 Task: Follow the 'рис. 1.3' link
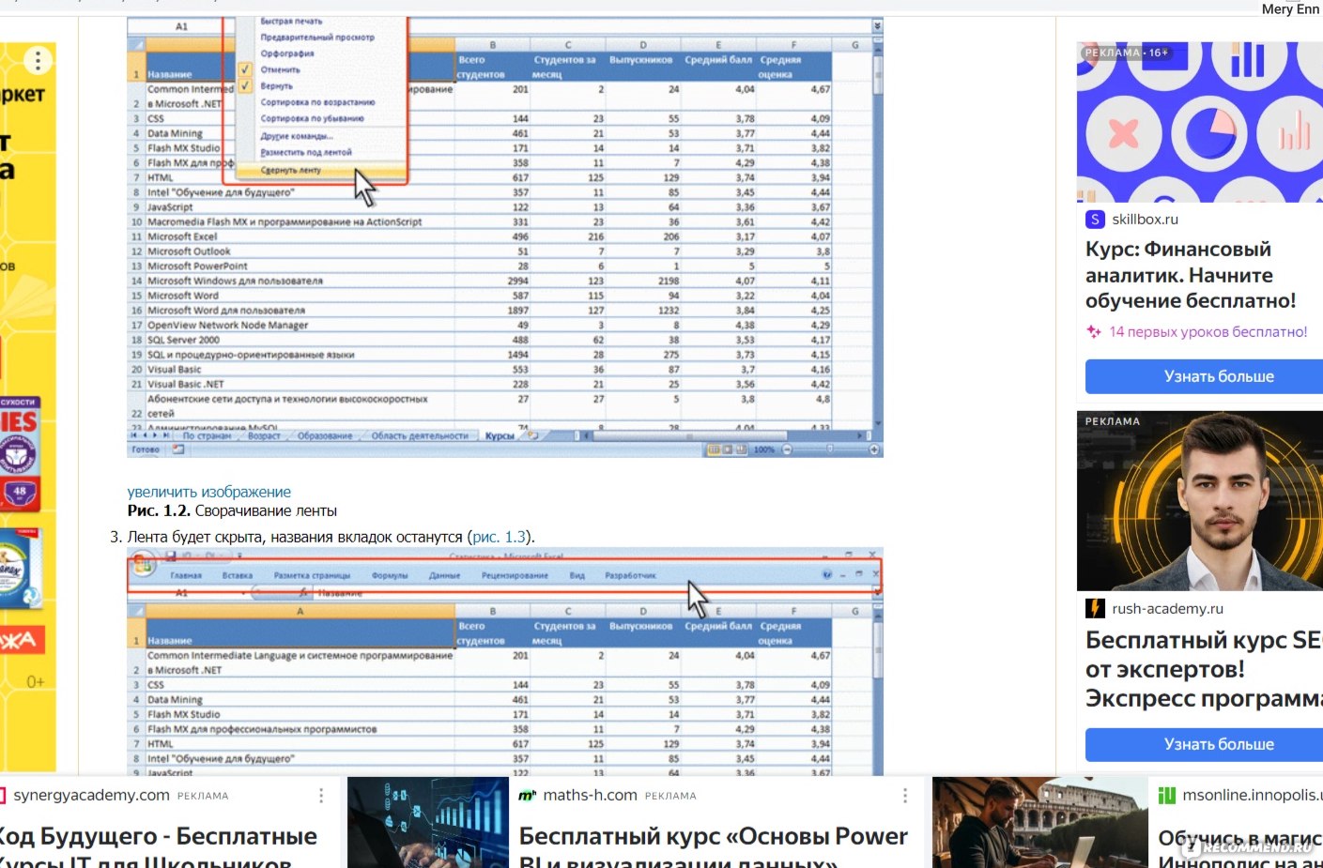[500, 537]
